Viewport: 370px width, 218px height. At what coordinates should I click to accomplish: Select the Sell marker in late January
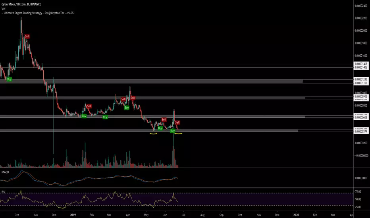click(89, 106)
